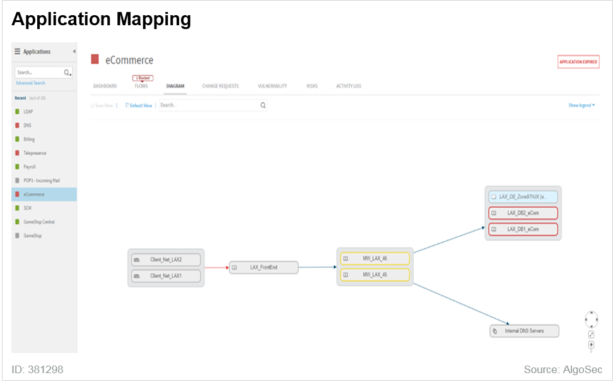Screen dimensions: 613x382
Task: Open the Dashboard tab
Action: click(x=105, y=86)
